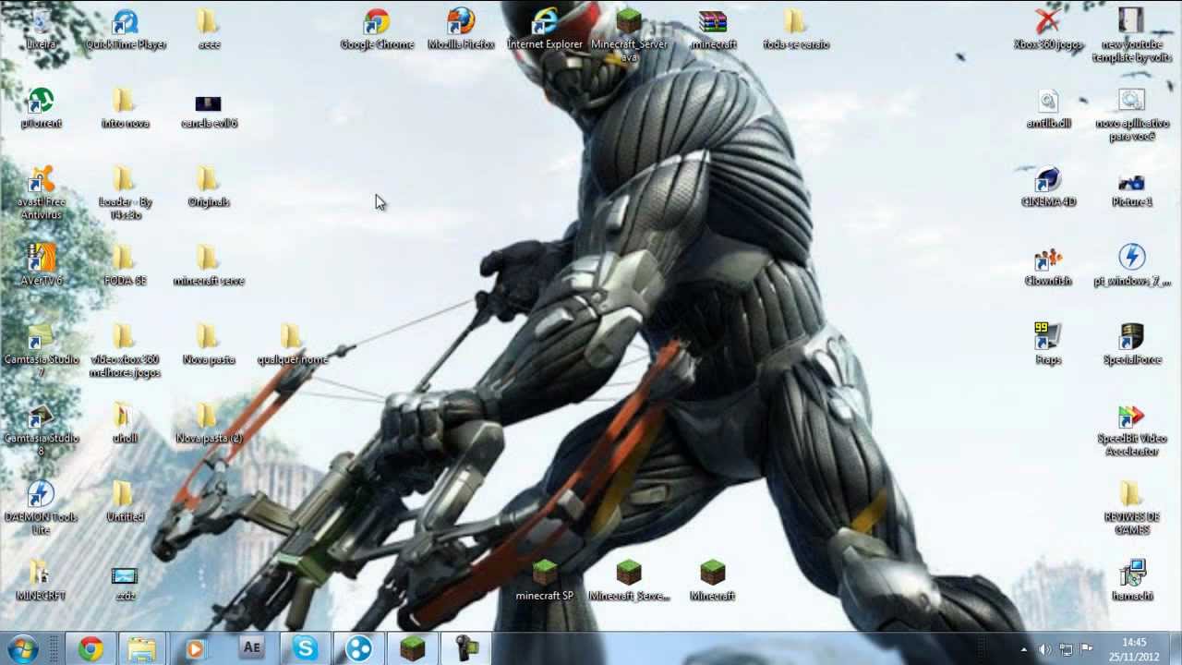Open the Nova pasta (2) folder
The height and width of the screenshot is (665, 1182).
click(209, 422)
